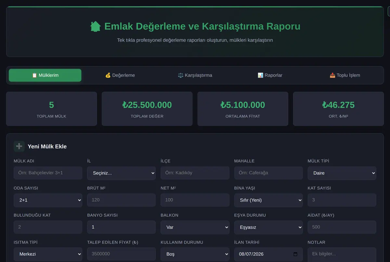The height and width of the screenshot is (262, 390).
Task: Click the house icon in the header
Action: click(x=95, y=26)
